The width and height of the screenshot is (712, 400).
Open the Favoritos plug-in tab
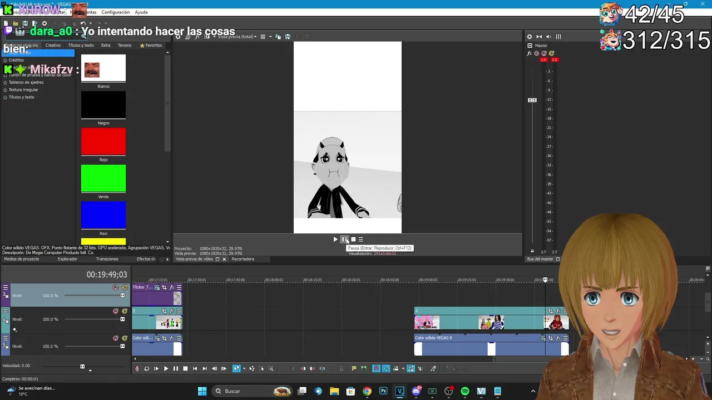[x=151, y=45]
